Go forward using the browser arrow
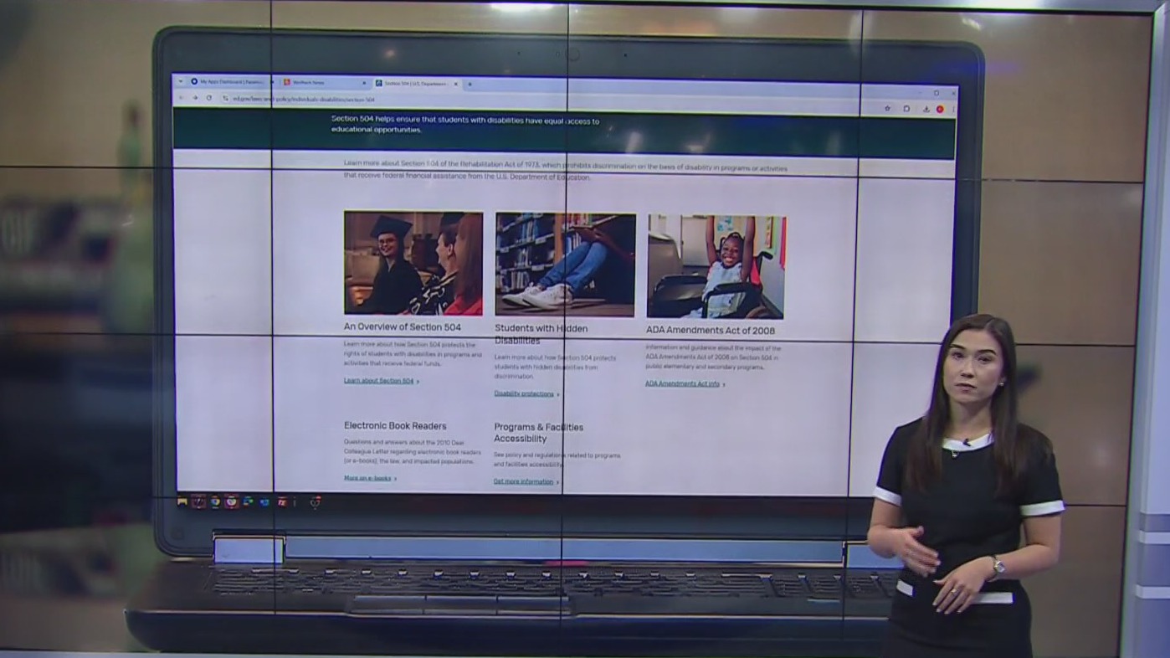Image resolution: width=1170 pixels, height=658 pixels. [x=195, y=98]
